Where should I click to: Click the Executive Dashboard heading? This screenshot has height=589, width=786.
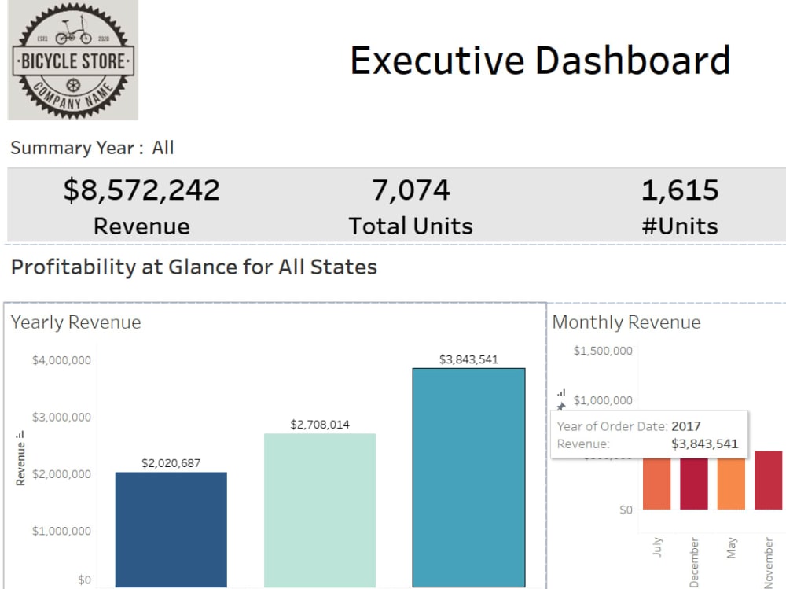pos(542,59)
